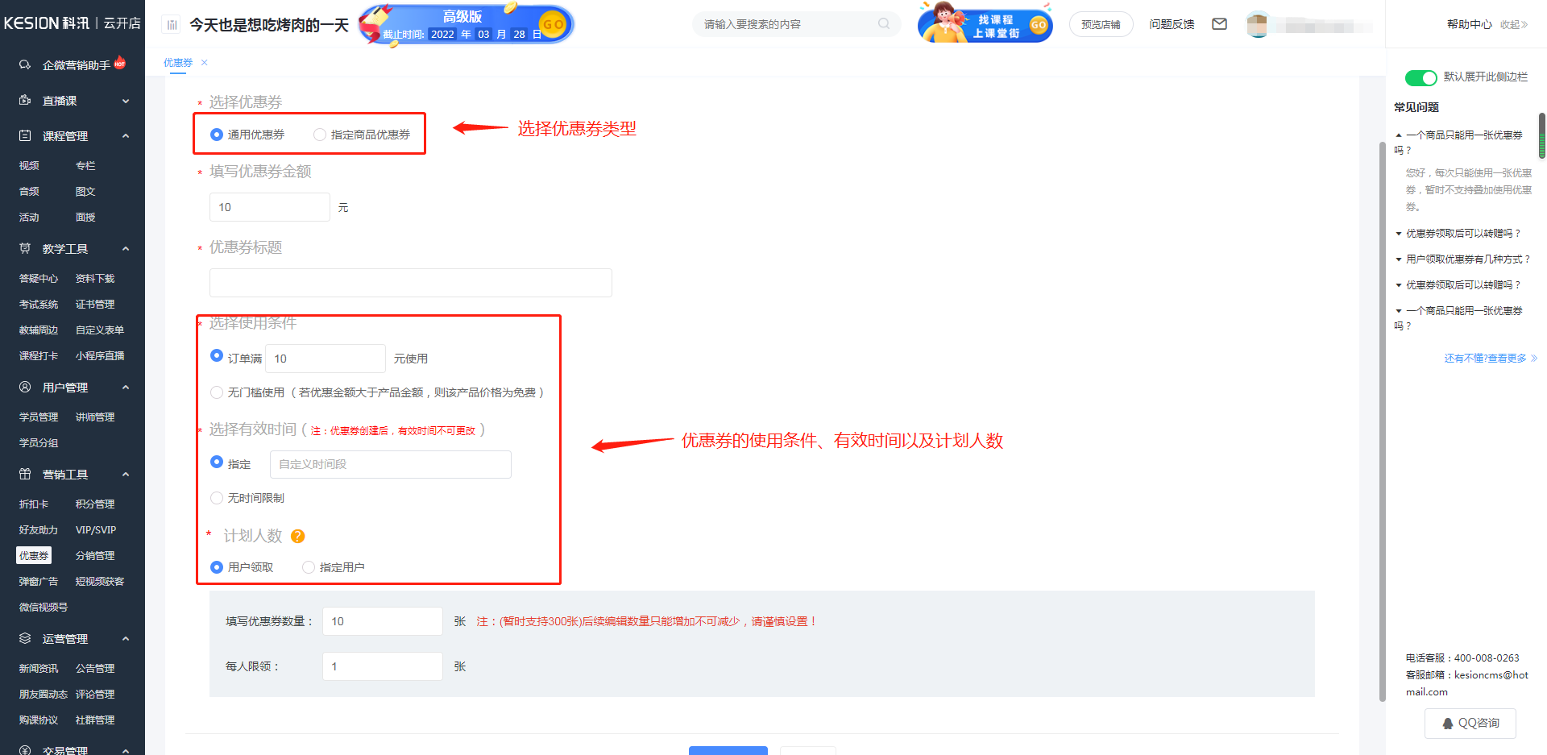
Task: Select 指定 time period radio
Action: [217, 462]
